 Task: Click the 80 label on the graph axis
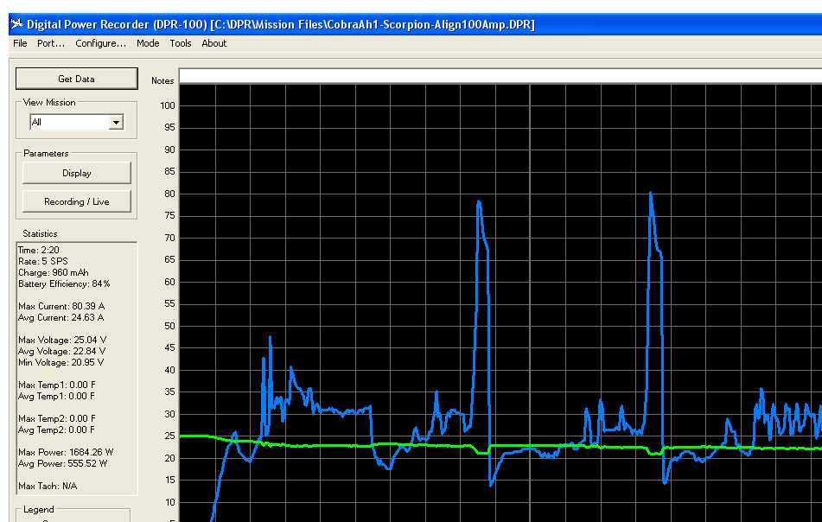[x=170, y=194]
